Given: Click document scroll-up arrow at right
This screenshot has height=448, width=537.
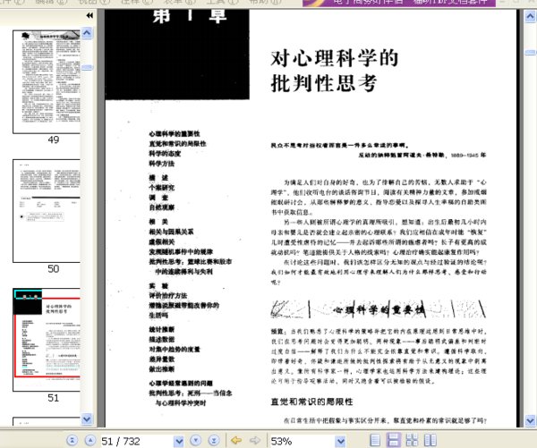Looking at the screenshot, I should tap(530, 17).
